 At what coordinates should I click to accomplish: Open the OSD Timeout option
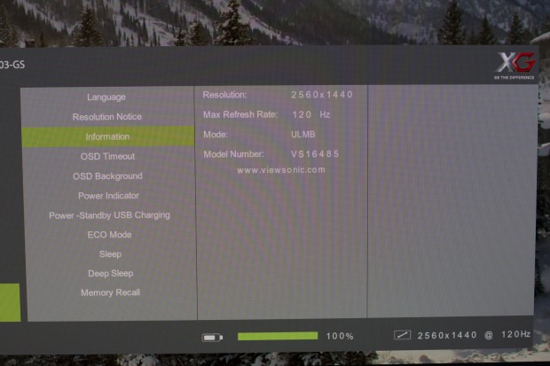pyautogui.click(x=107, y=156)
